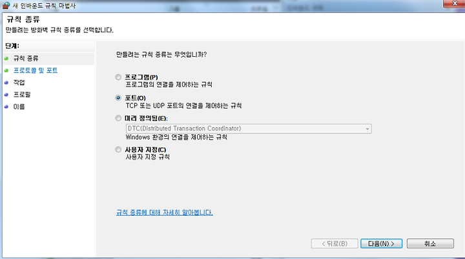Click the text 사용자 지정 규칙

148,157
